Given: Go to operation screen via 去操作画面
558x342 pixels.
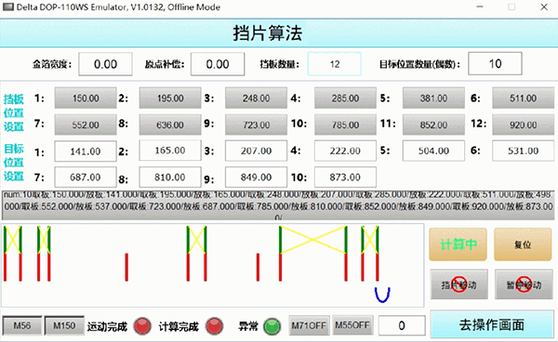Looking at the screenshot, I should (492, 324).
